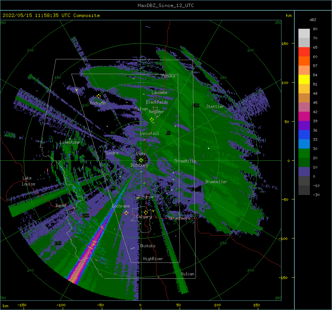
Task: Click the bright green 20-30 dBZ band
Action: coord(304,153)
